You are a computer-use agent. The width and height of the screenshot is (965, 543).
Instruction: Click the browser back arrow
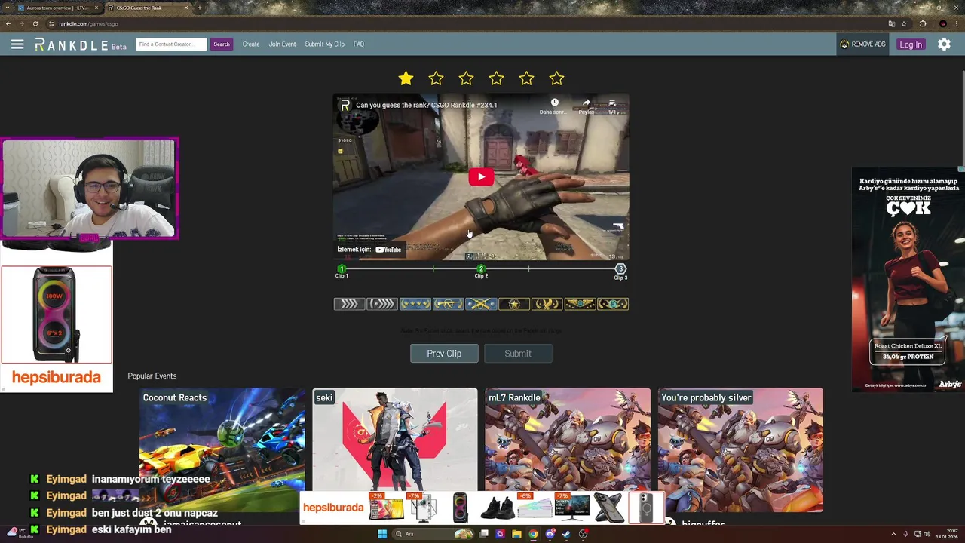click(8, 23)
